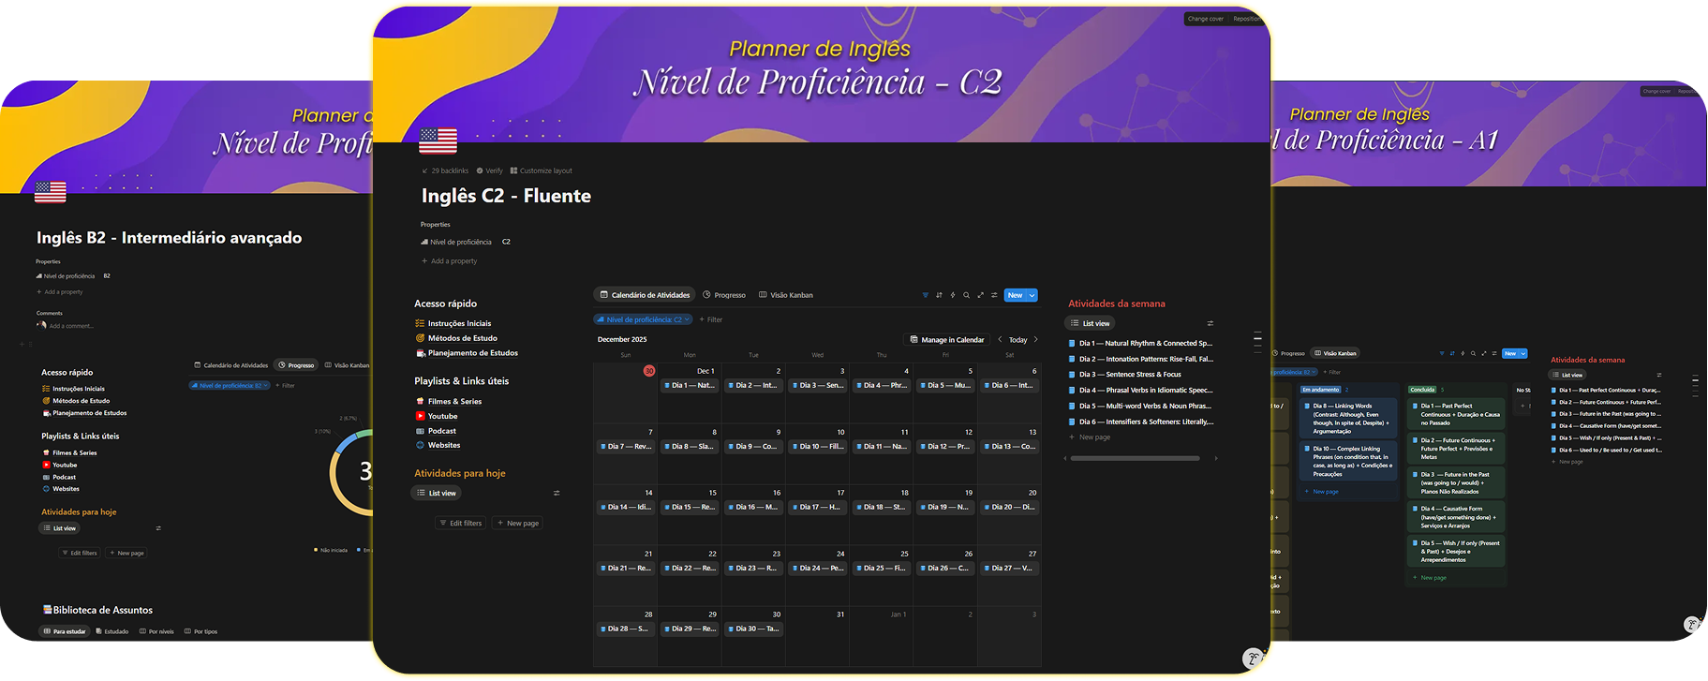1708x681 pixels.
Task: Open the Métodos de Estudo link in C2 page
Action: click(462, 338)
